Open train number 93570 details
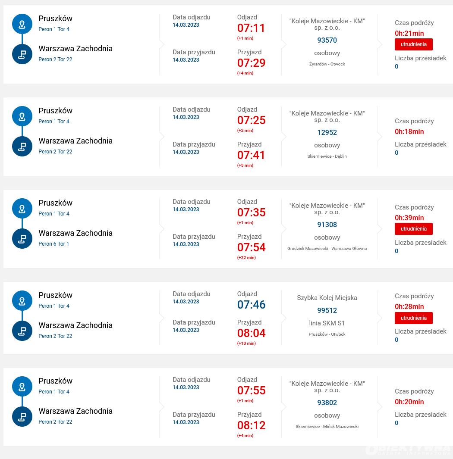The height and width of the screenshot is (459, 453). click(x=327, y=40)
